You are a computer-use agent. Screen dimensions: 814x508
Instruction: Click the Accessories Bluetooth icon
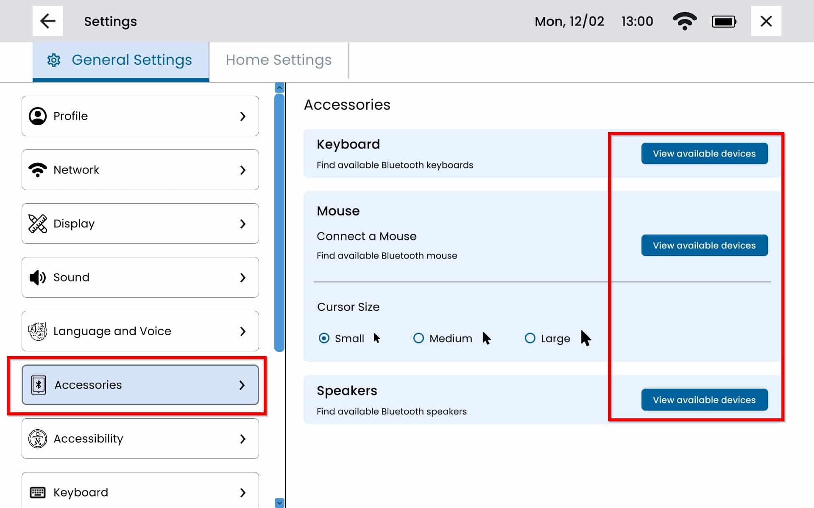point(39,385)
